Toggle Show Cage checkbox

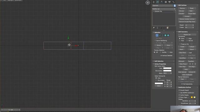[x=179, y=97]
